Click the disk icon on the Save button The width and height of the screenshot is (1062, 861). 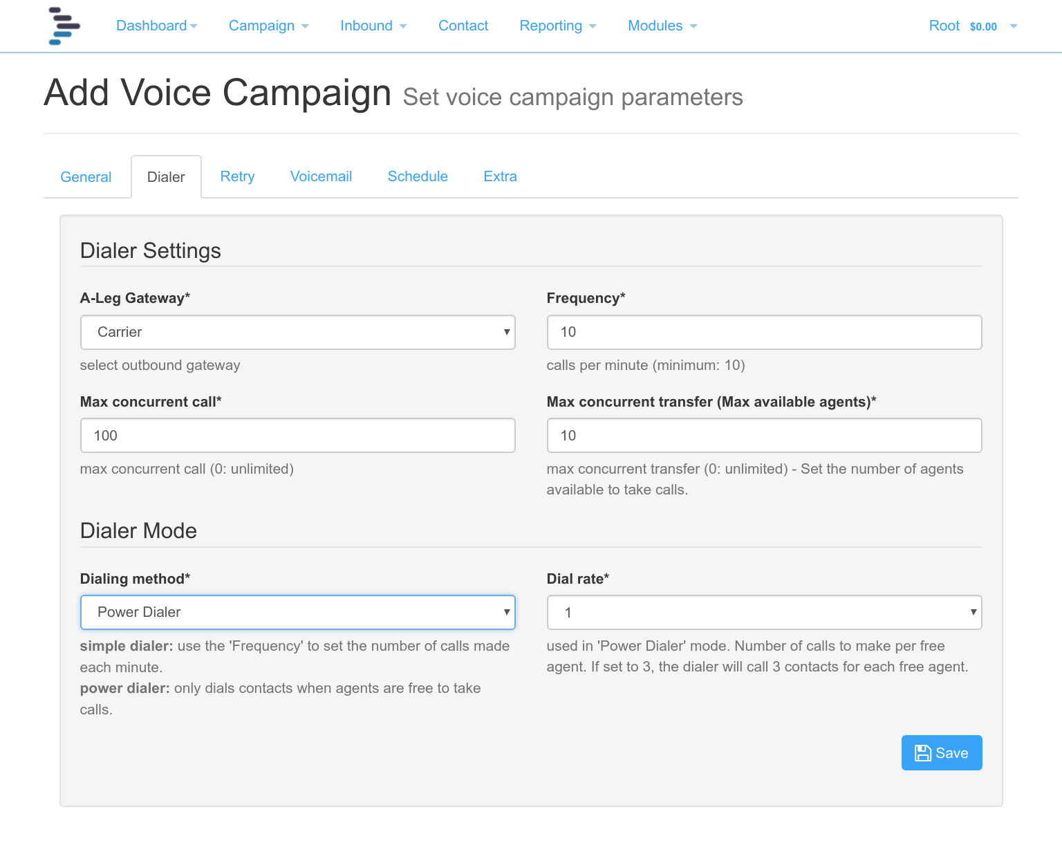pyautogui.click(x=924, y=753)
